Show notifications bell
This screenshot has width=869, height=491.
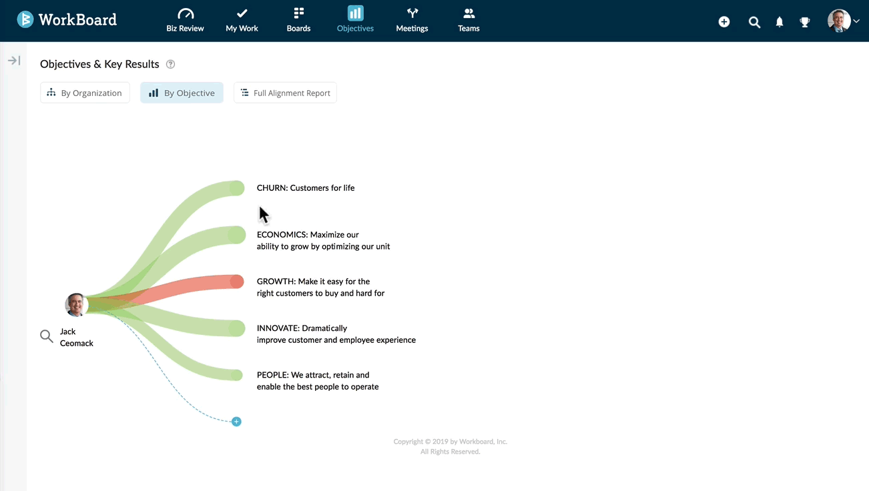click(x=780, y=22)
